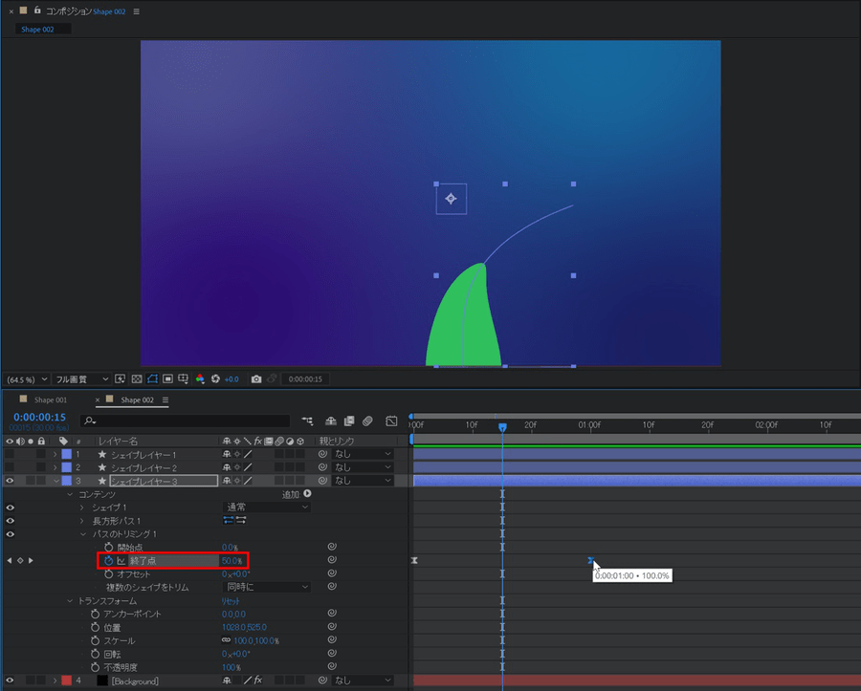
Task: Click the 開始点 stopwatch
Action: 109,548
